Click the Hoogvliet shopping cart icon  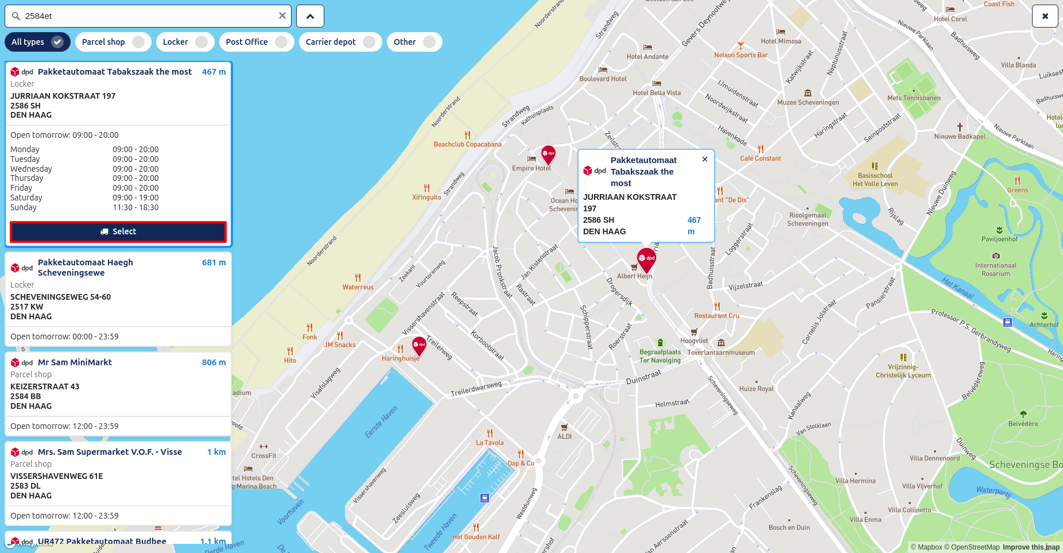[694, 332]
